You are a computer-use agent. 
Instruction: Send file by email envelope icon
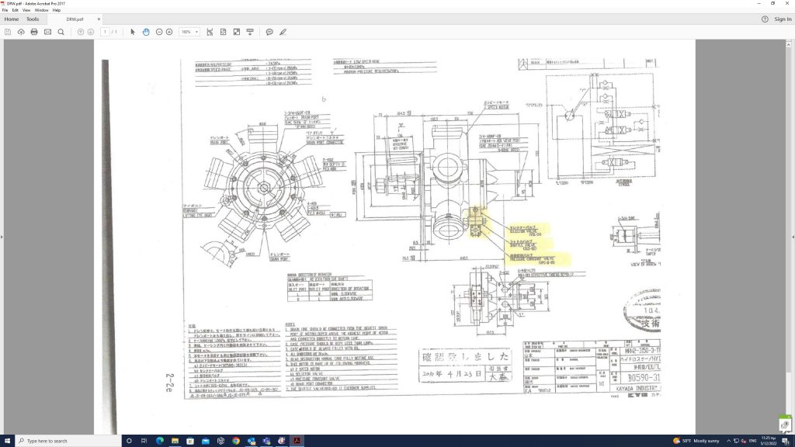point(47,32)
